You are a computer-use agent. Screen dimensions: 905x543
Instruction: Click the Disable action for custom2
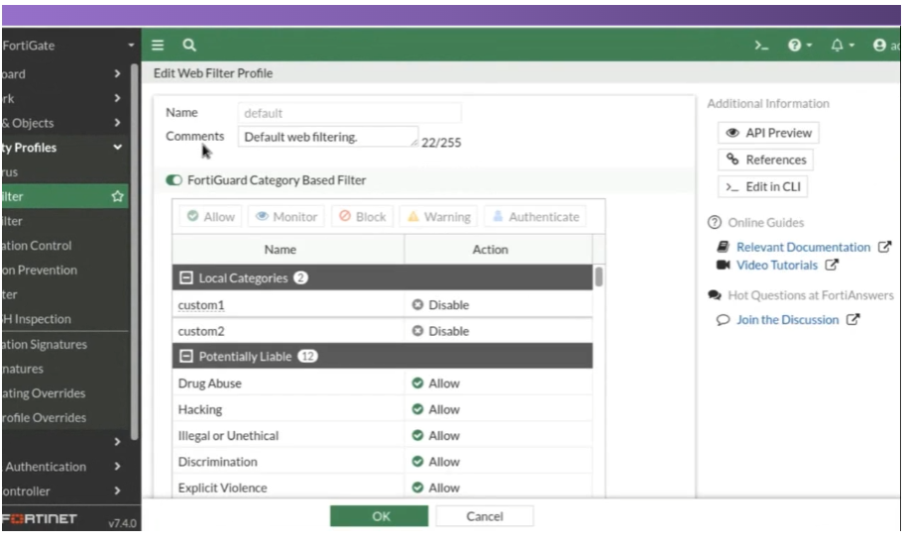click(x=440, y=331)
